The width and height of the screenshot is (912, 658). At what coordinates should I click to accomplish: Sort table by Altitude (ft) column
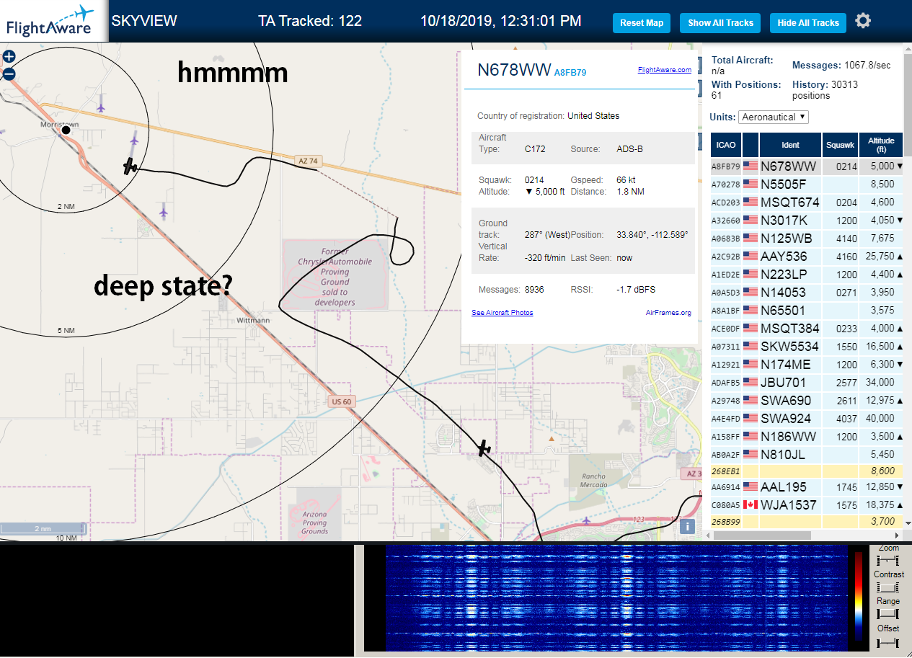tap(881, 145)
